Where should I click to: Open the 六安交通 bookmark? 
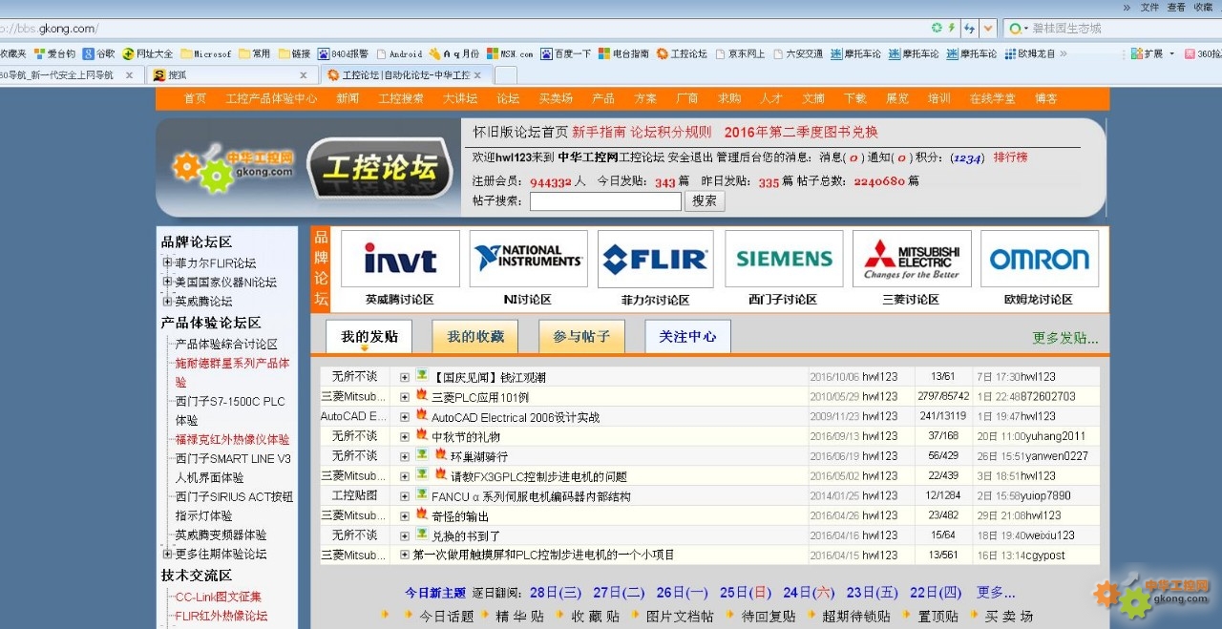[x=798, y=54]
